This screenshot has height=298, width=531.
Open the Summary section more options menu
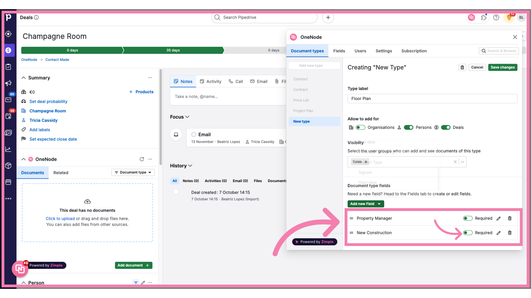(x=150, y=78)
